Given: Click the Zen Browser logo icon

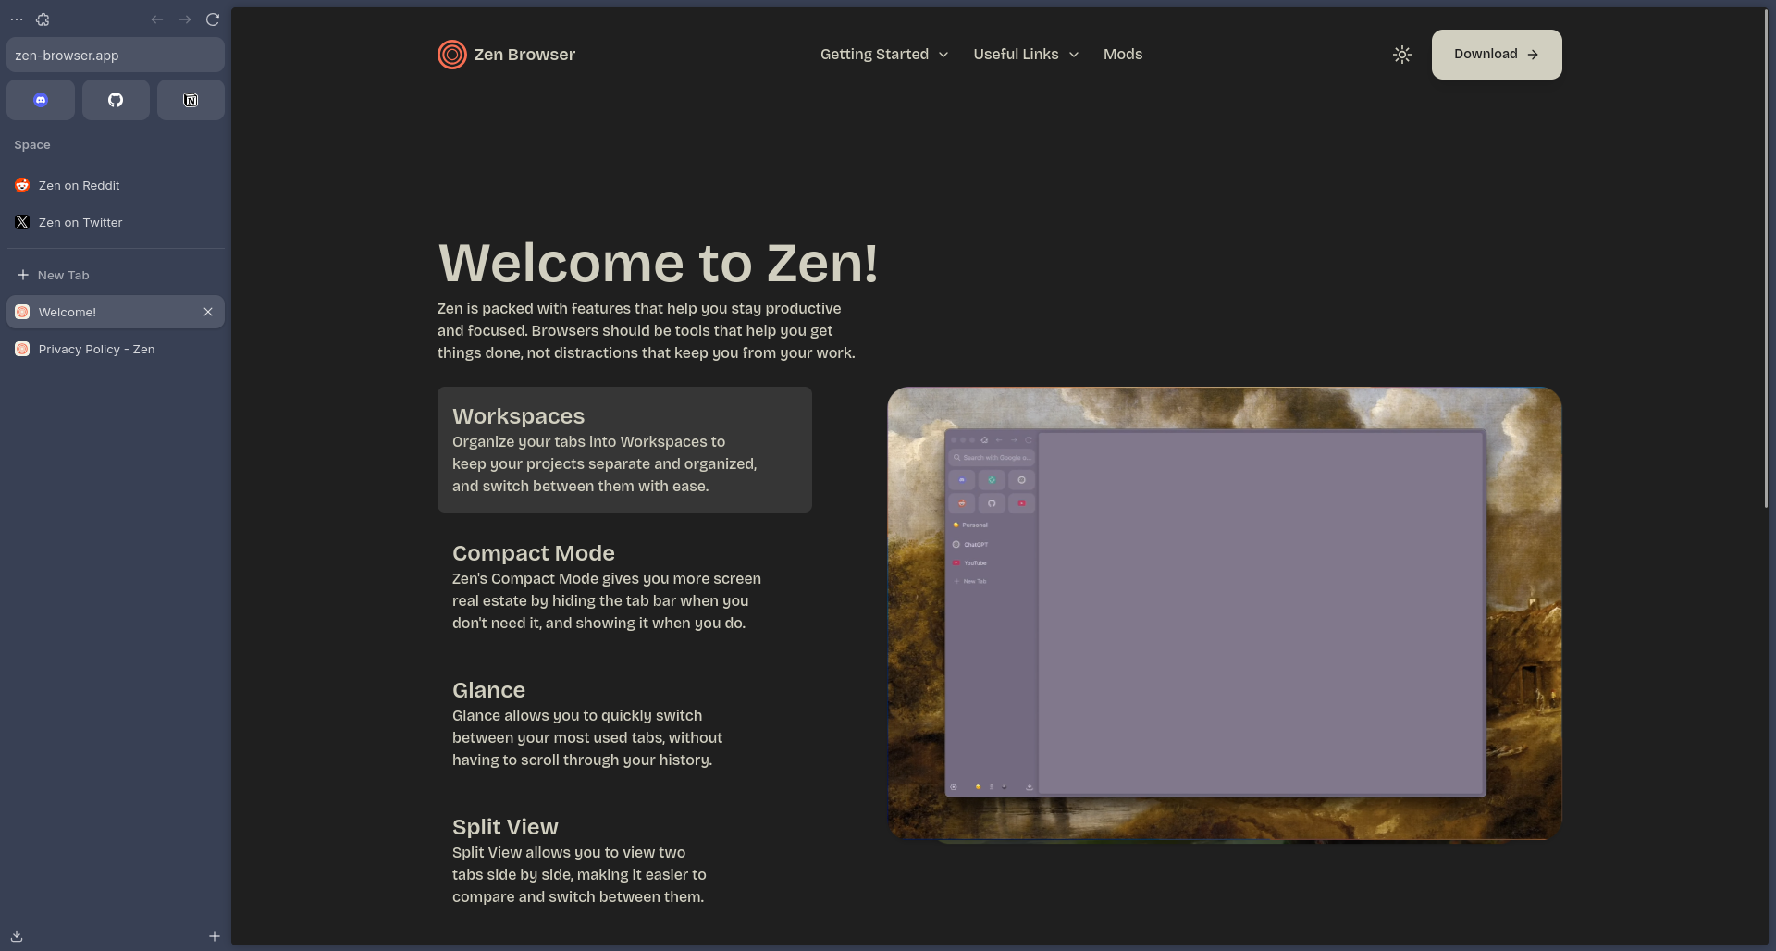Looking at the screenshot, I should [451, 55].
